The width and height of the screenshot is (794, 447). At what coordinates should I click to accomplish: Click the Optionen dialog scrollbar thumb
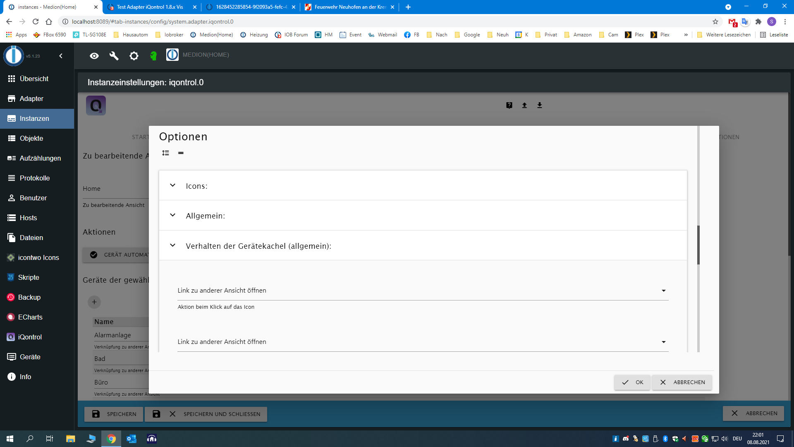[x=698, y=245]
